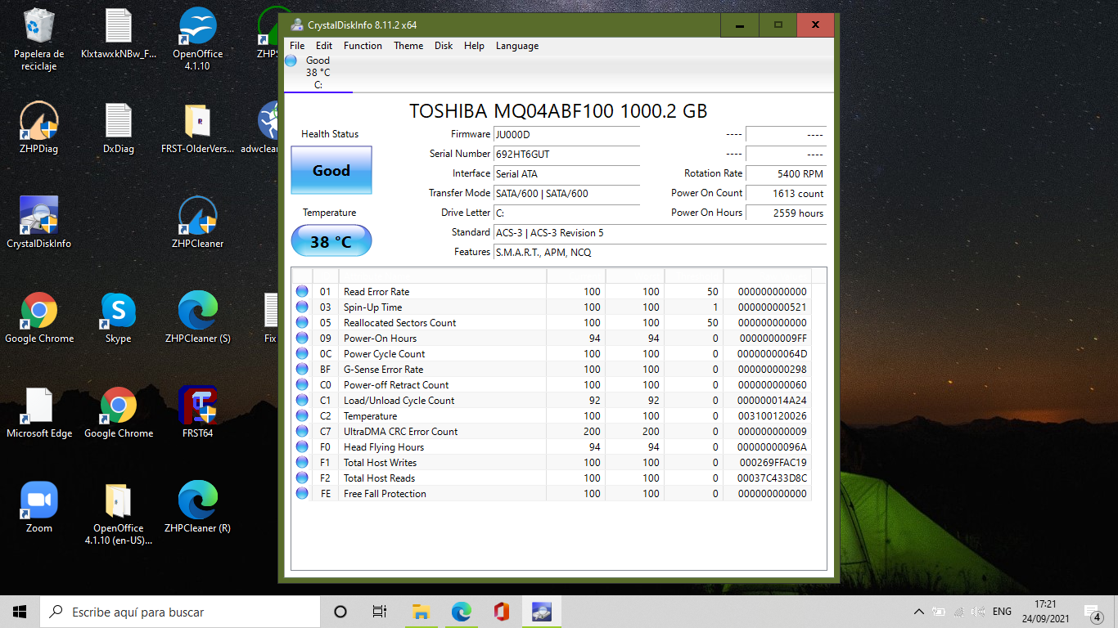Click the ENG language indicator
This screenshot has height=628, width=1118.
(x=1002, y=612)
